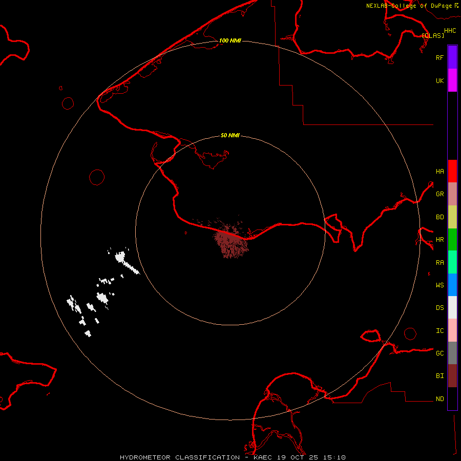The image size is (461, 461).
Task: Click the dusty pink GR legend swatch
Action: 452,194
